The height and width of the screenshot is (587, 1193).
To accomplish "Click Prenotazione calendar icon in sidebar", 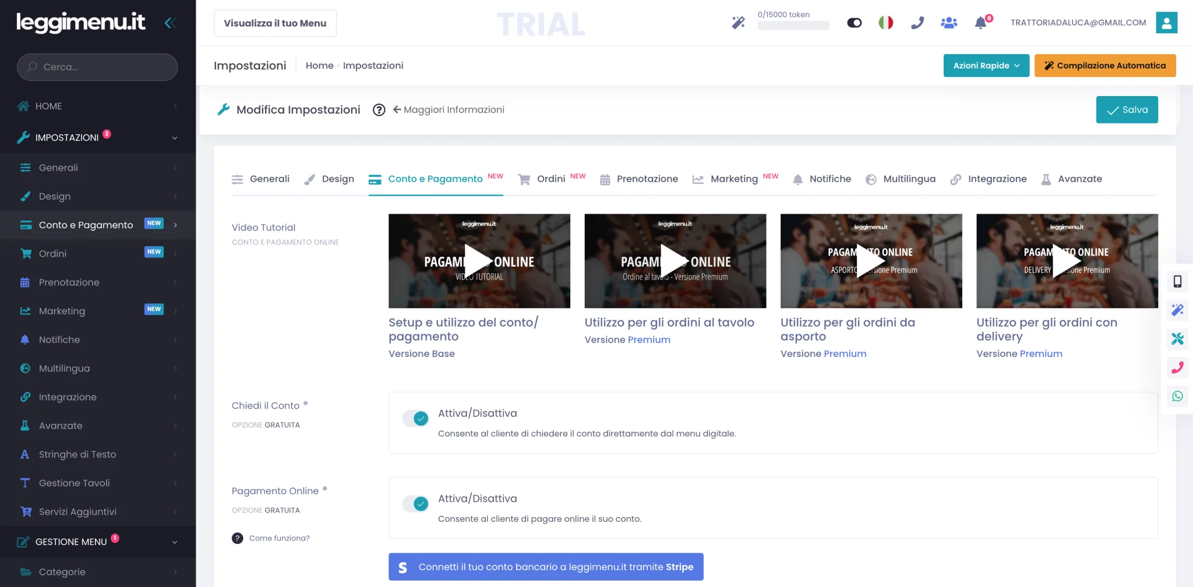I will (25, 282).
